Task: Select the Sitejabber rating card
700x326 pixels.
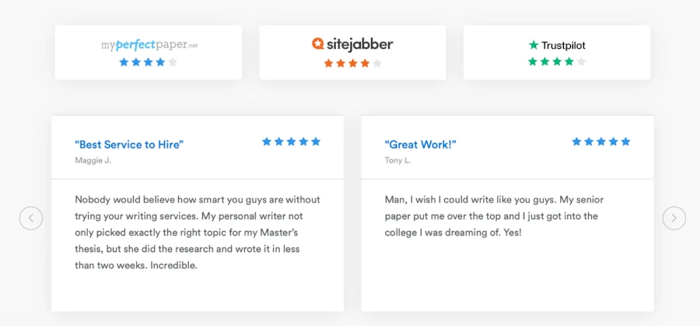Action: 352,52
